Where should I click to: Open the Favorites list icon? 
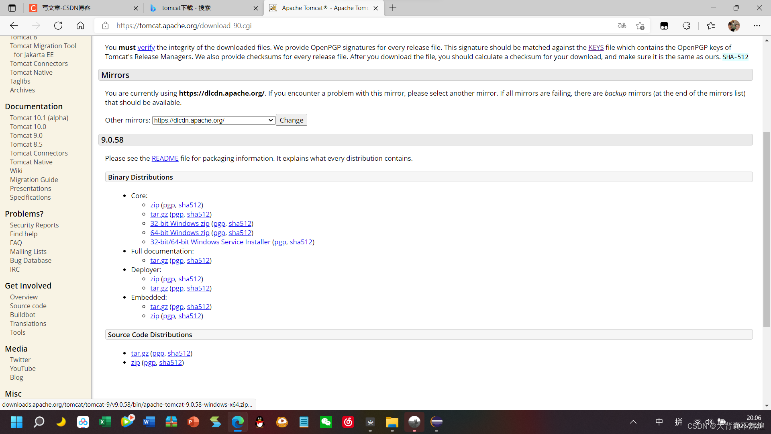point(711,26)
